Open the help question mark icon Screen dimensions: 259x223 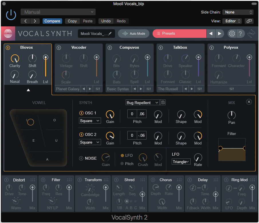(240, 34)
